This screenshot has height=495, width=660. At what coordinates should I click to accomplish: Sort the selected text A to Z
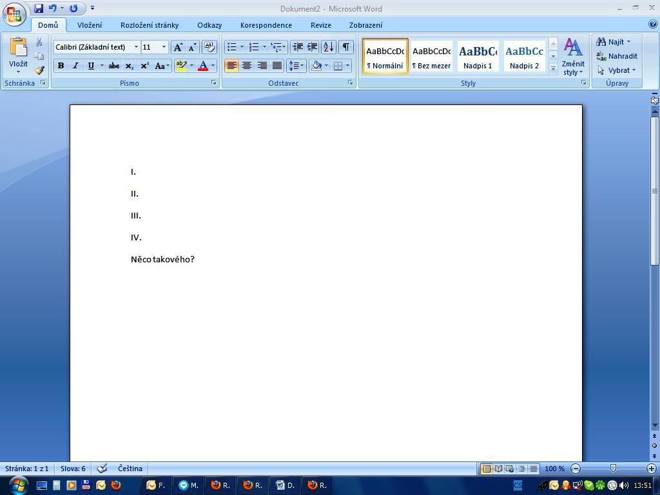(x=328, y=47)
